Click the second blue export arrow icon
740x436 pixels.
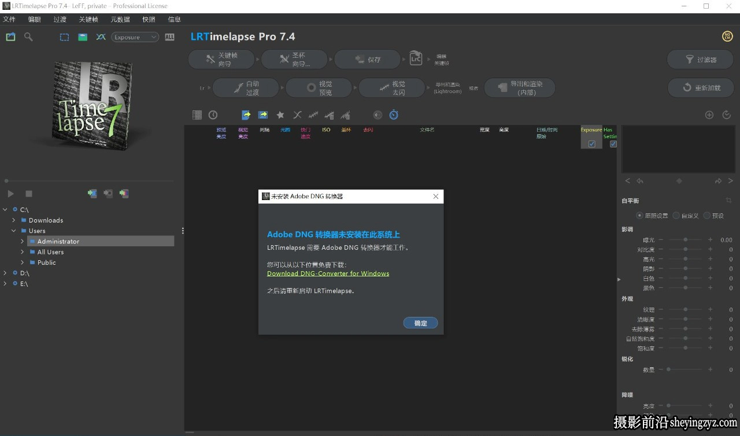point(263,115)
